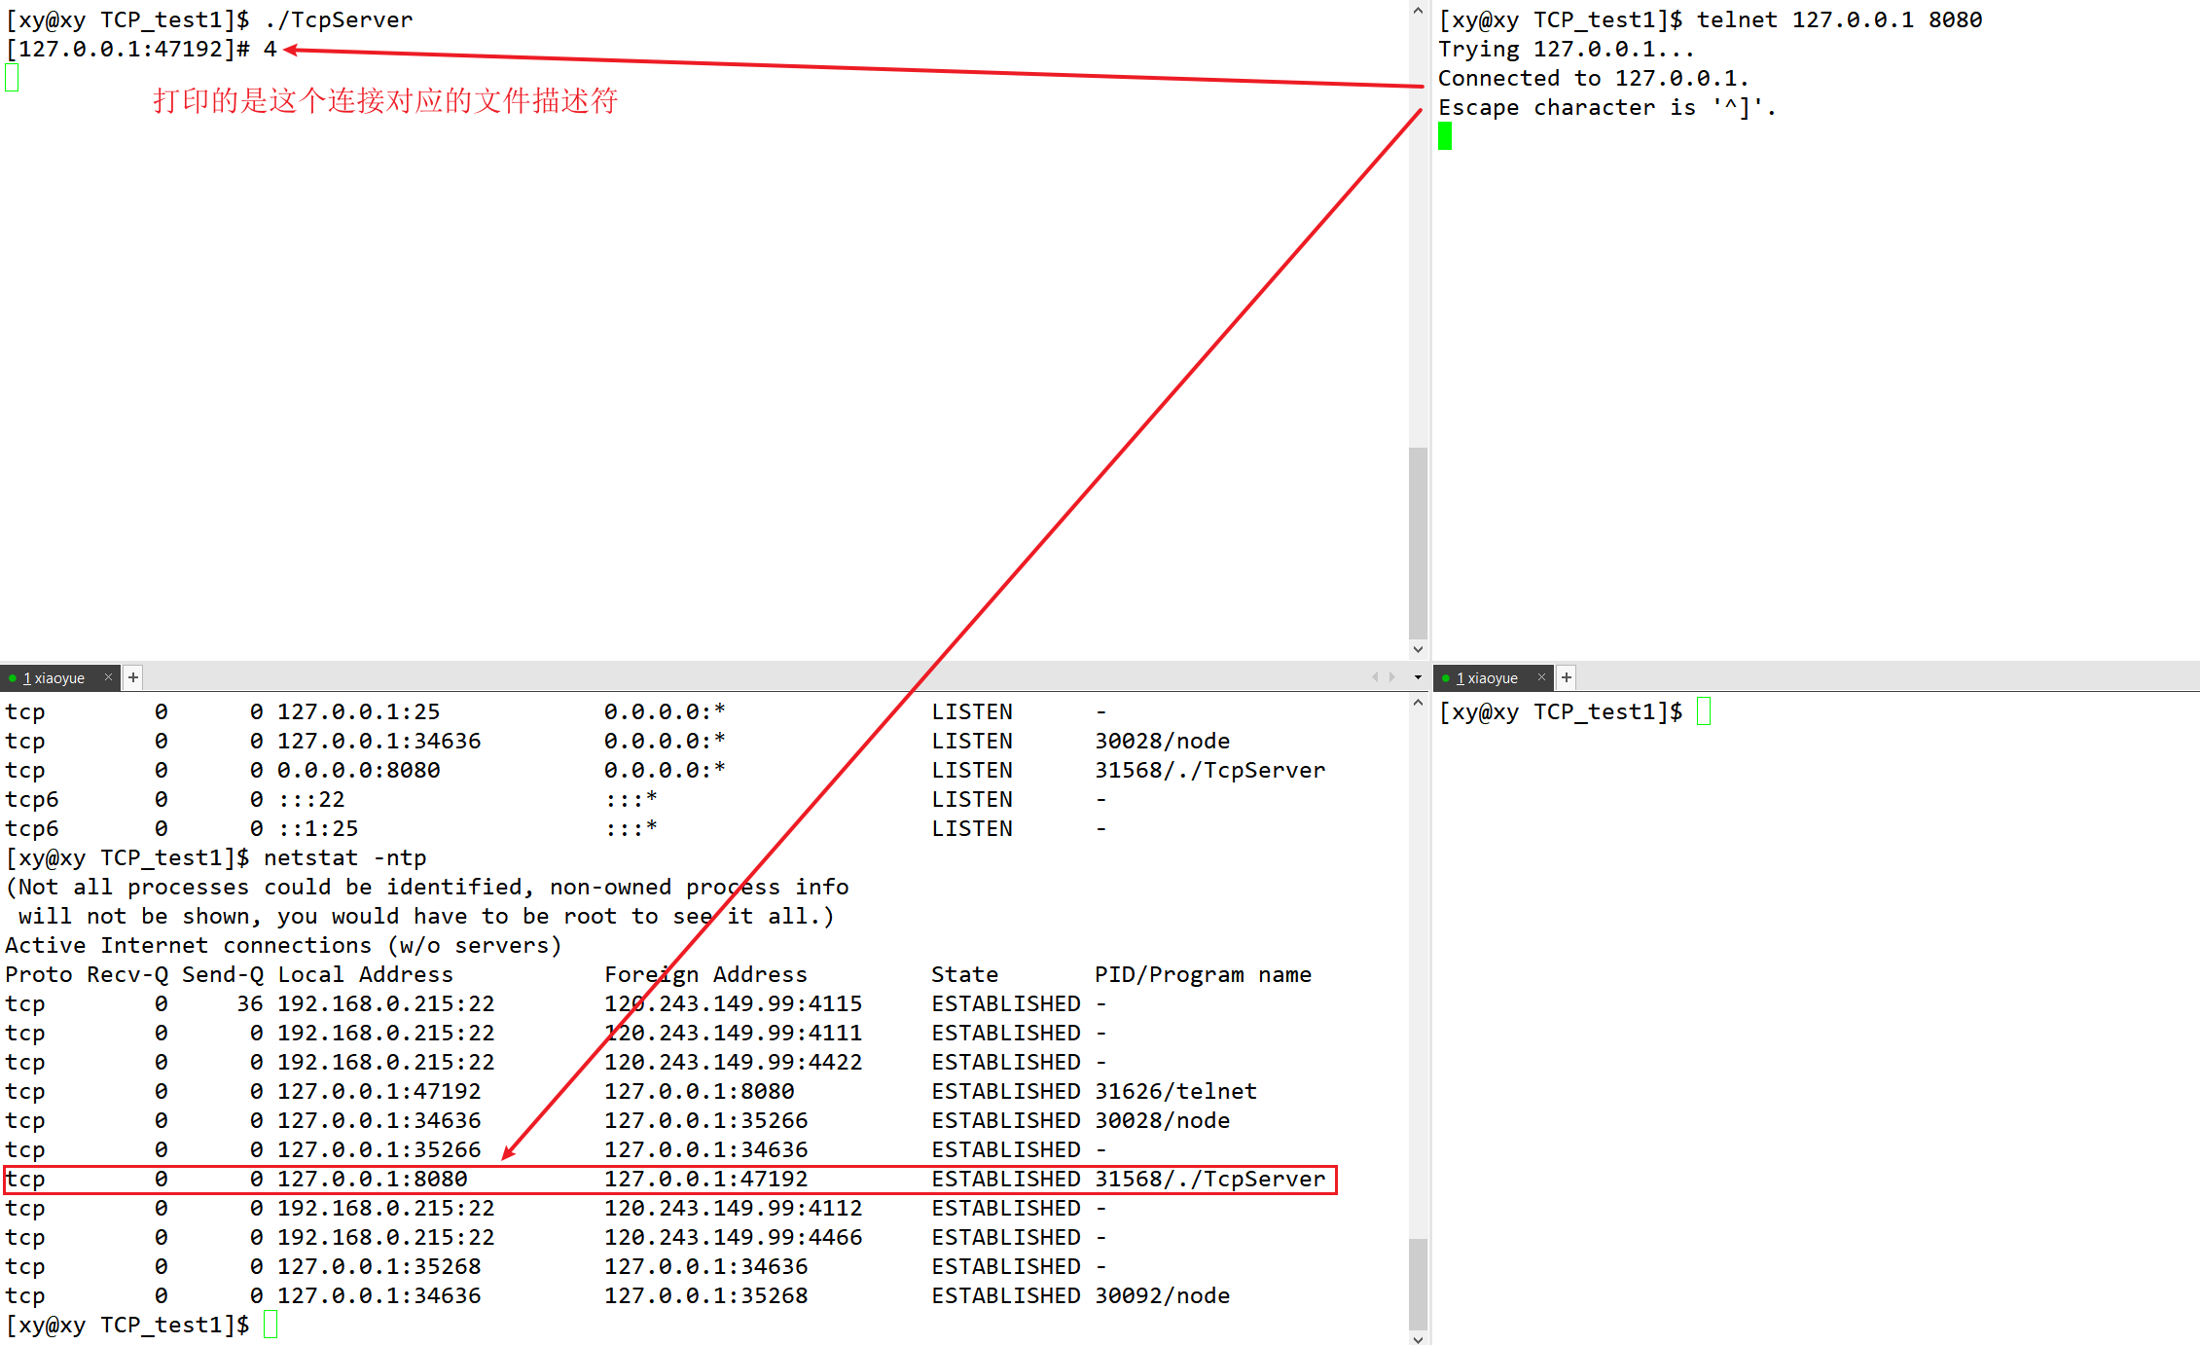Select the left xiaoyue session tab

(x=54, y=678)
